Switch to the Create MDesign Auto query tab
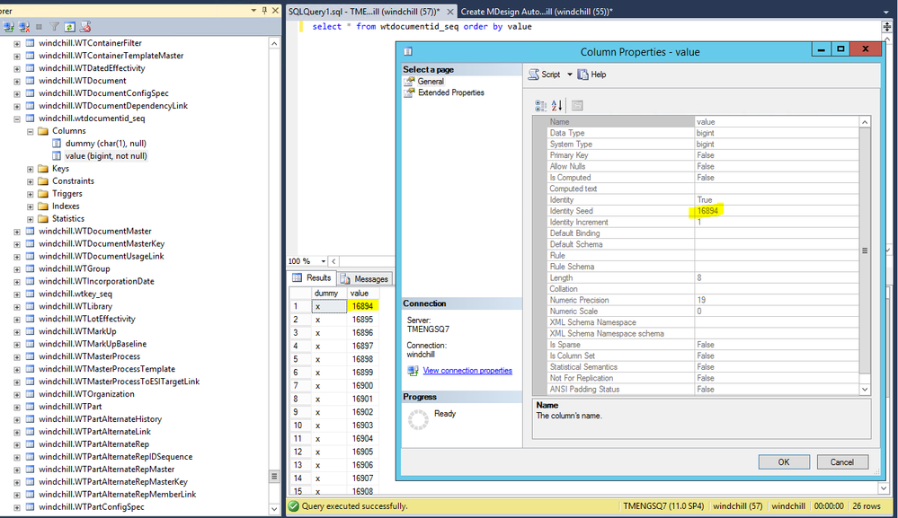 [536, 12]
